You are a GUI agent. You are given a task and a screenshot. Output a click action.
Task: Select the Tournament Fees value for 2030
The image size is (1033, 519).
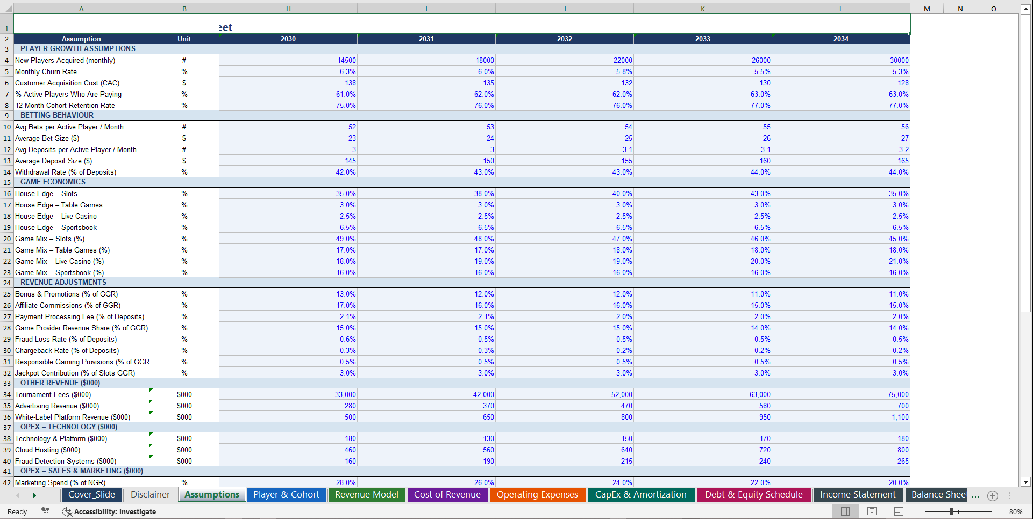[288, 394]
